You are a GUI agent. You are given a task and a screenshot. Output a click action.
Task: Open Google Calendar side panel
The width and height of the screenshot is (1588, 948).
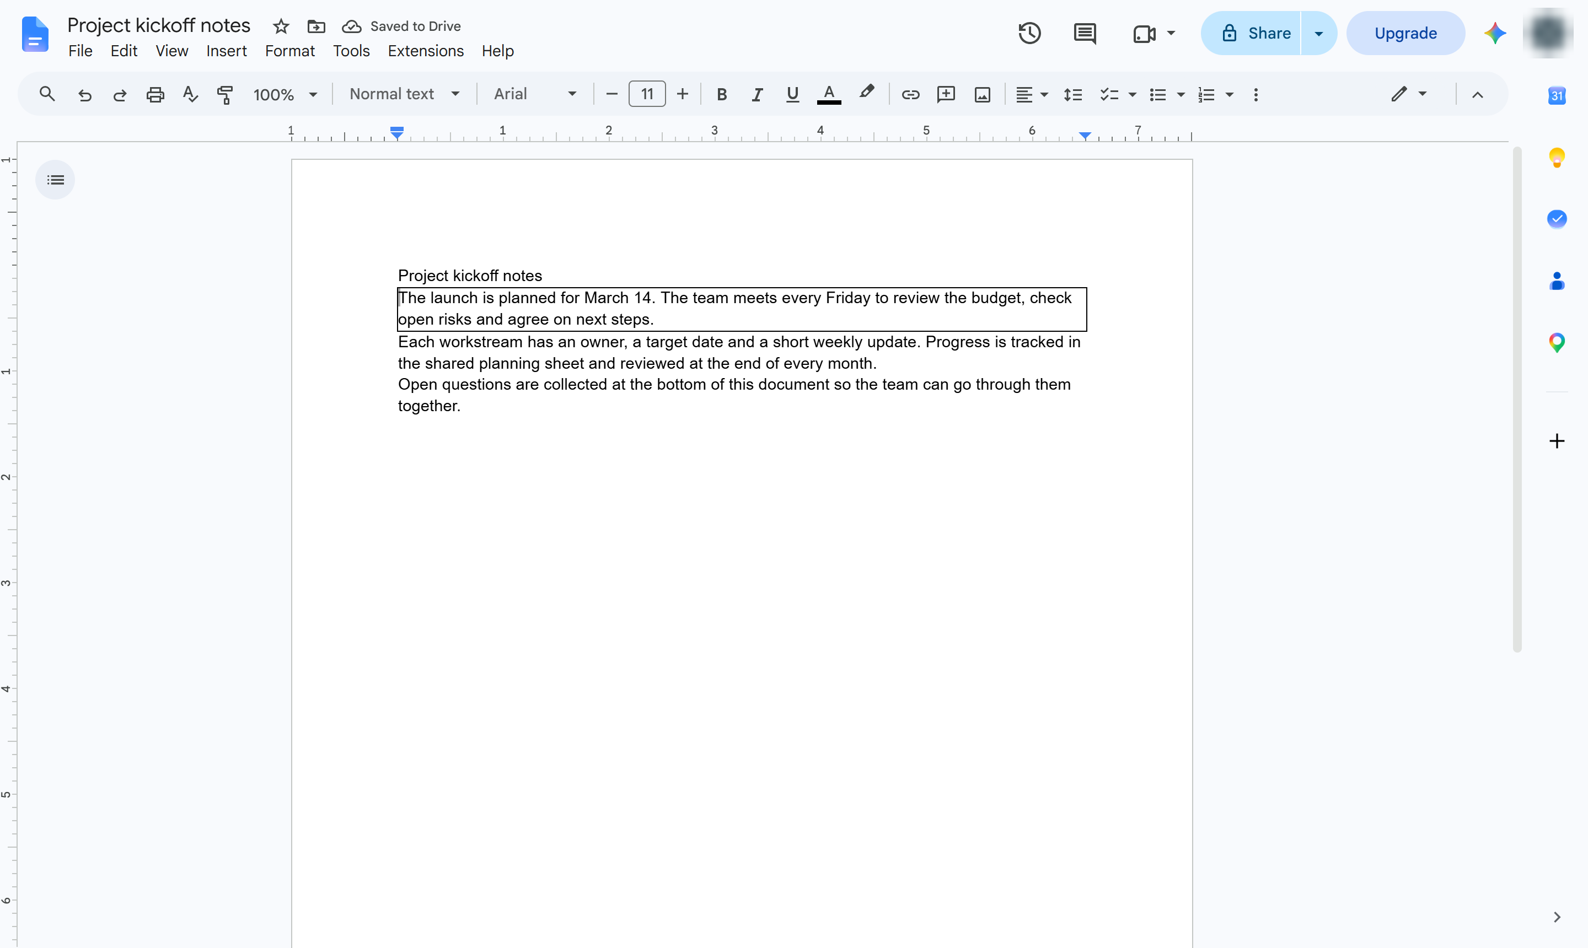(x=1557, y=96)
